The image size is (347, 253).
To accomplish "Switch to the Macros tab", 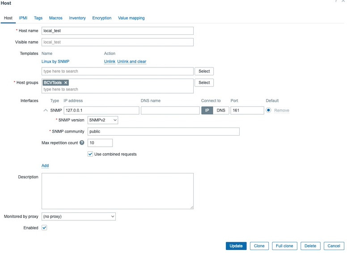I will point(55,18).
